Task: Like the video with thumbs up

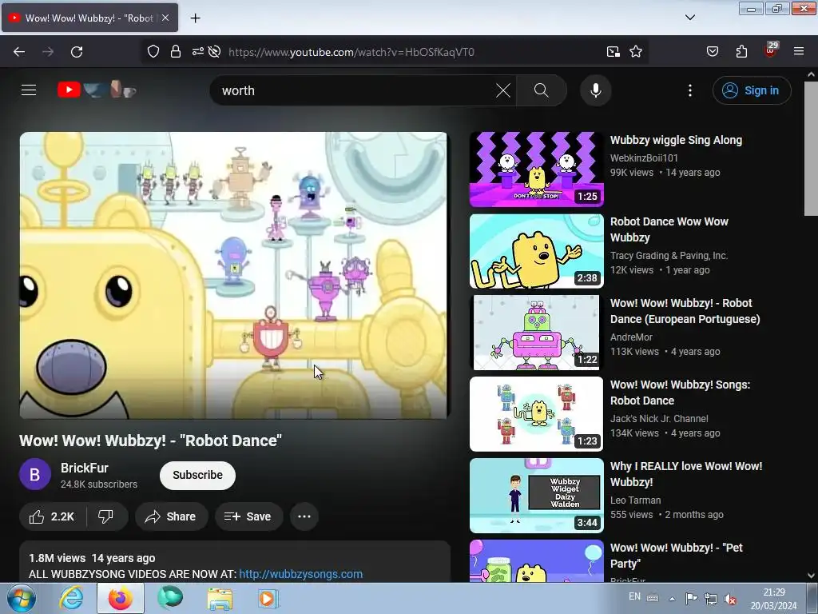Action: coord(52,516)
